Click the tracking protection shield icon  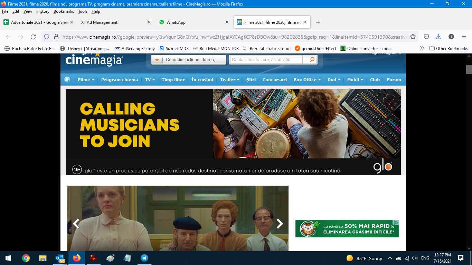pos(47,37)
